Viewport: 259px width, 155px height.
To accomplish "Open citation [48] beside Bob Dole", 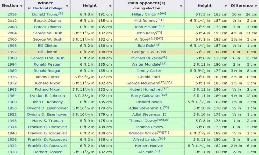I will 157,45.
